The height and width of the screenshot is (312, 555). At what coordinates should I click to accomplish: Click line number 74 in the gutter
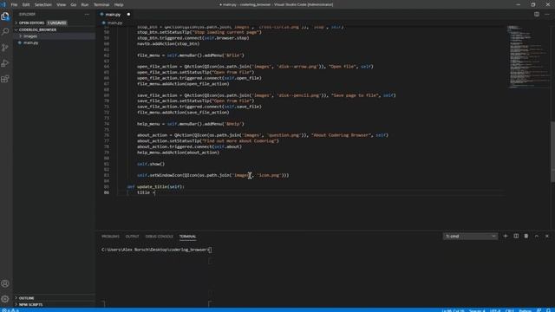[107, 124]
